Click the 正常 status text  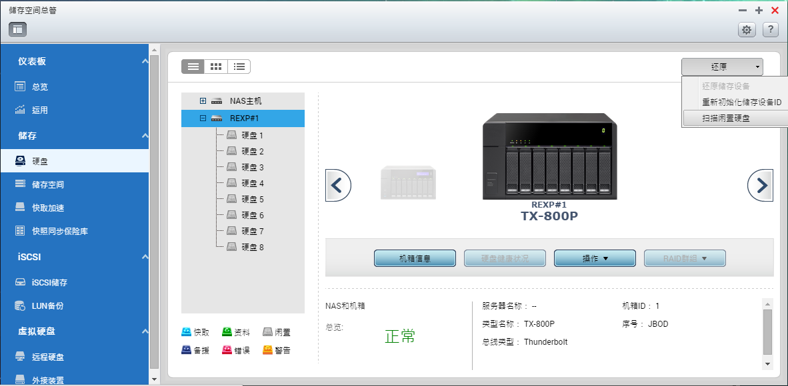click(x=400, y=336)
